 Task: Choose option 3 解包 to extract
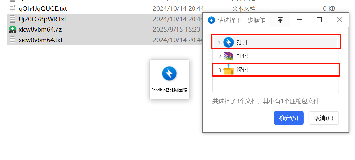click(276, 70)
